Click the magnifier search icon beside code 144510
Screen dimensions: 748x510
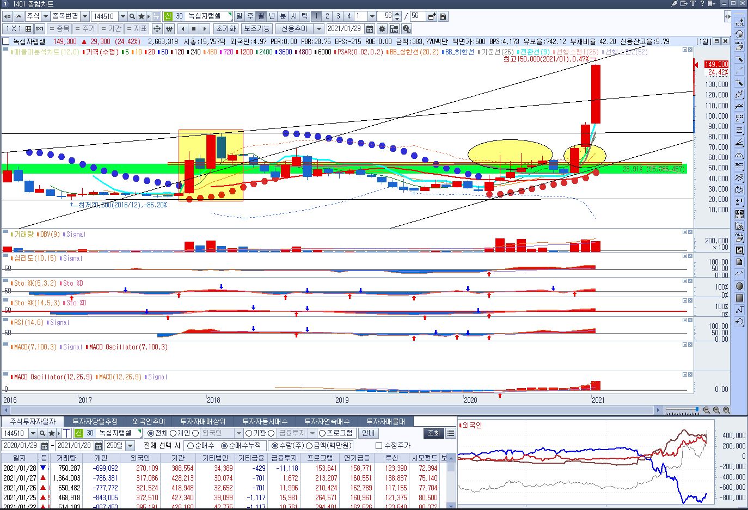[x=132, y=16]
